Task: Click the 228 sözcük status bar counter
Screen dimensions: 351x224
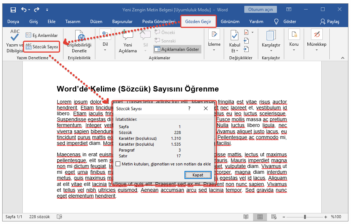Action: pyautogui.click(x=39, y=217)
